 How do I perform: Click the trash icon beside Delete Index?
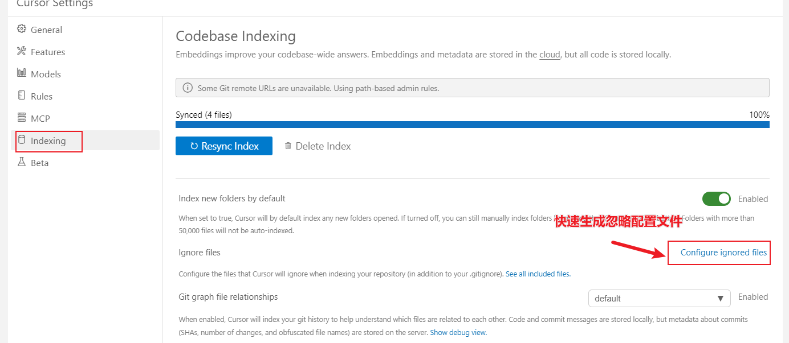tap(288, 146)
